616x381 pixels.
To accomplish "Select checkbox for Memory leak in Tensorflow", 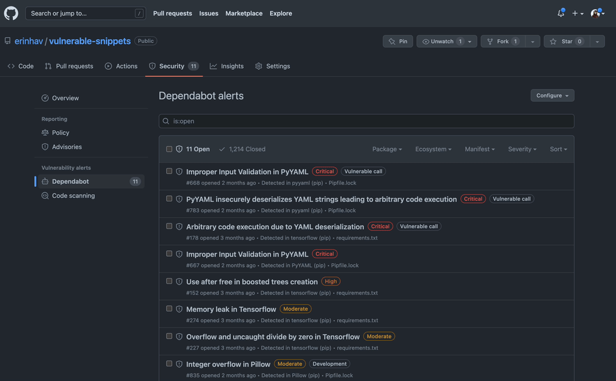I will pyautogui.click(x=169, y=309).
